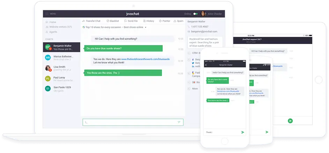Open Website visitors (57) list

[60, 27]
